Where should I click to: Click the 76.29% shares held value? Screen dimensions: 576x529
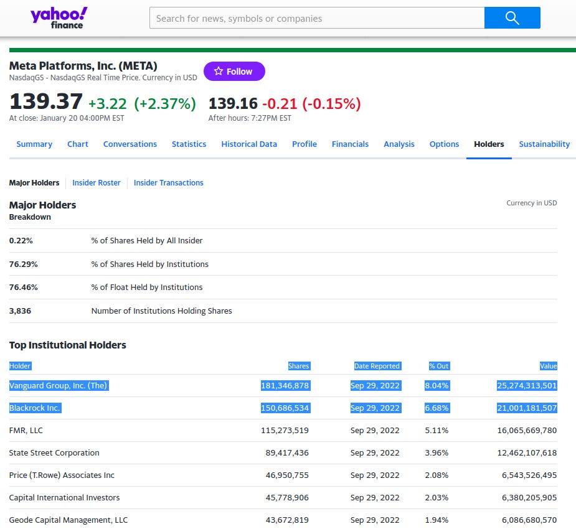(24, 264)
